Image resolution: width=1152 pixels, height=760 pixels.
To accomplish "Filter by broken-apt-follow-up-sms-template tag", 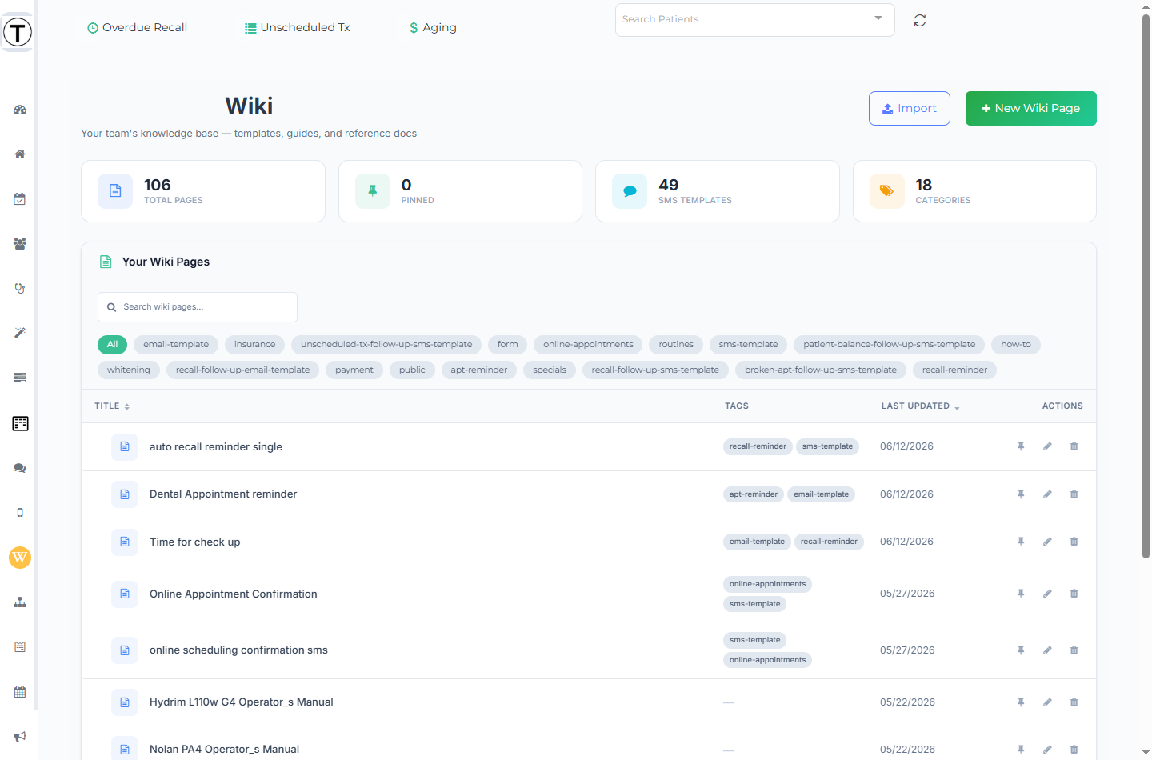I will (821, 370).
